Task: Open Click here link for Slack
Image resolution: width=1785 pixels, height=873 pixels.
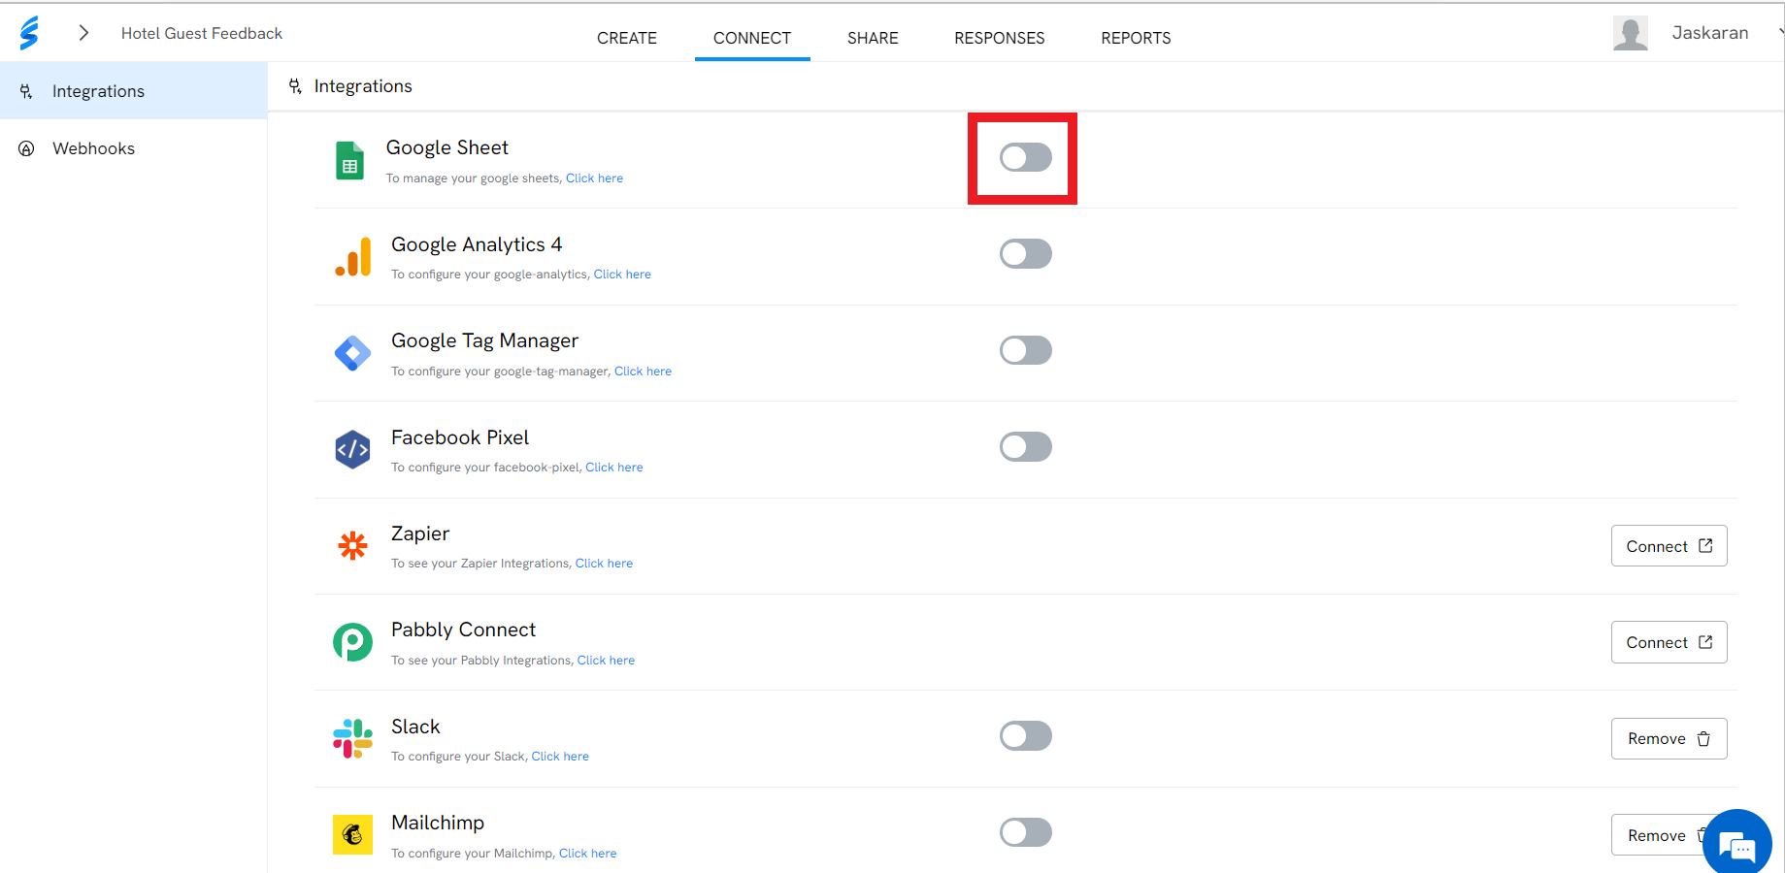Action: pyautogui.click(x=560, y=757)
